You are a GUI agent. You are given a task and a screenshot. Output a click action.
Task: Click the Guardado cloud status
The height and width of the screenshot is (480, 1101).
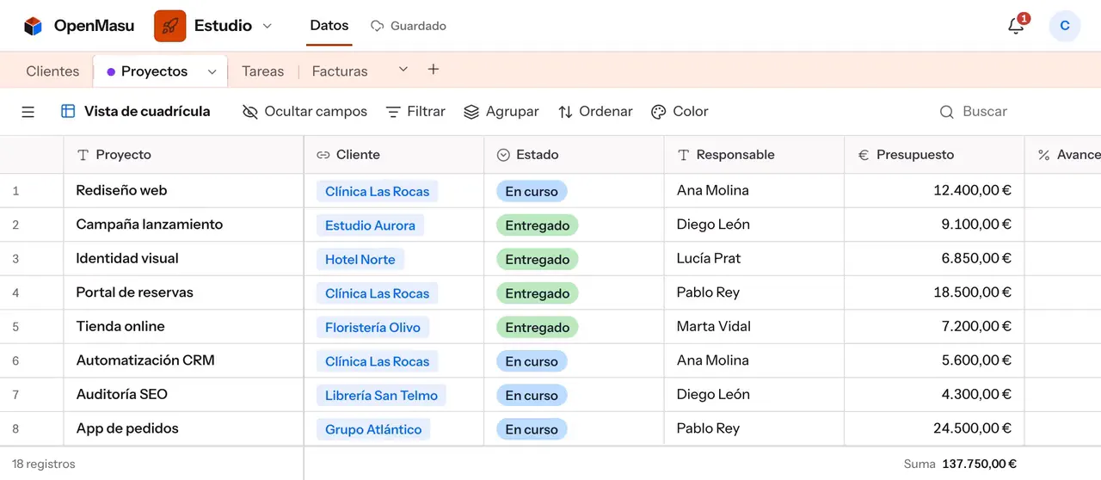409,26
